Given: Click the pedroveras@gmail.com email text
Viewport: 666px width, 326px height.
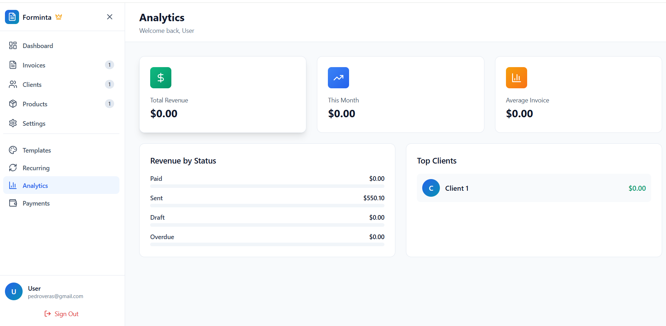Looking at the screenshot, I should pyautogui.click(x=55, y=296).
